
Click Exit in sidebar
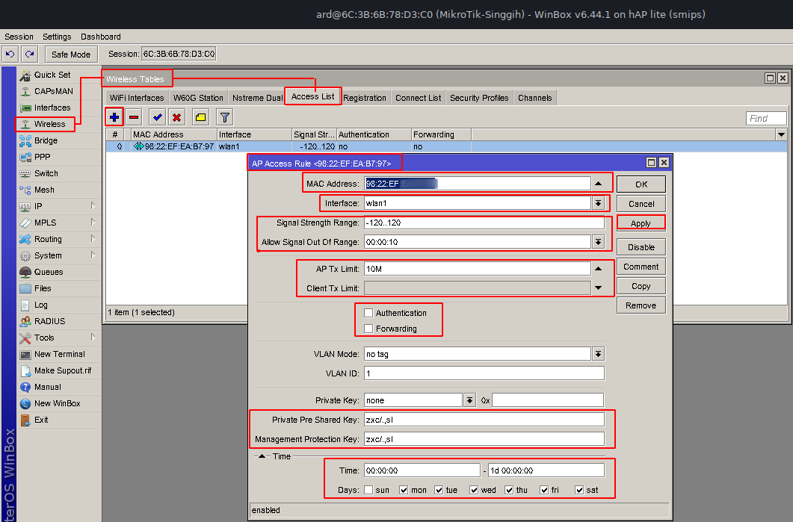click(41, 420)
